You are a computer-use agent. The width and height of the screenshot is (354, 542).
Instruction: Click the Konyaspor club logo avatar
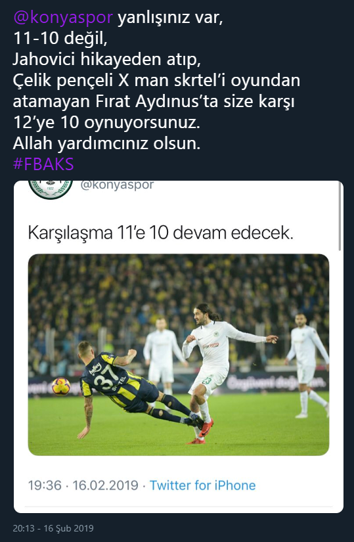pos(51,189)
